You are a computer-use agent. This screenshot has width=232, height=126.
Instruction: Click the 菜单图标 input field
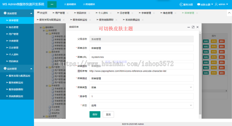tap(142, 66)
